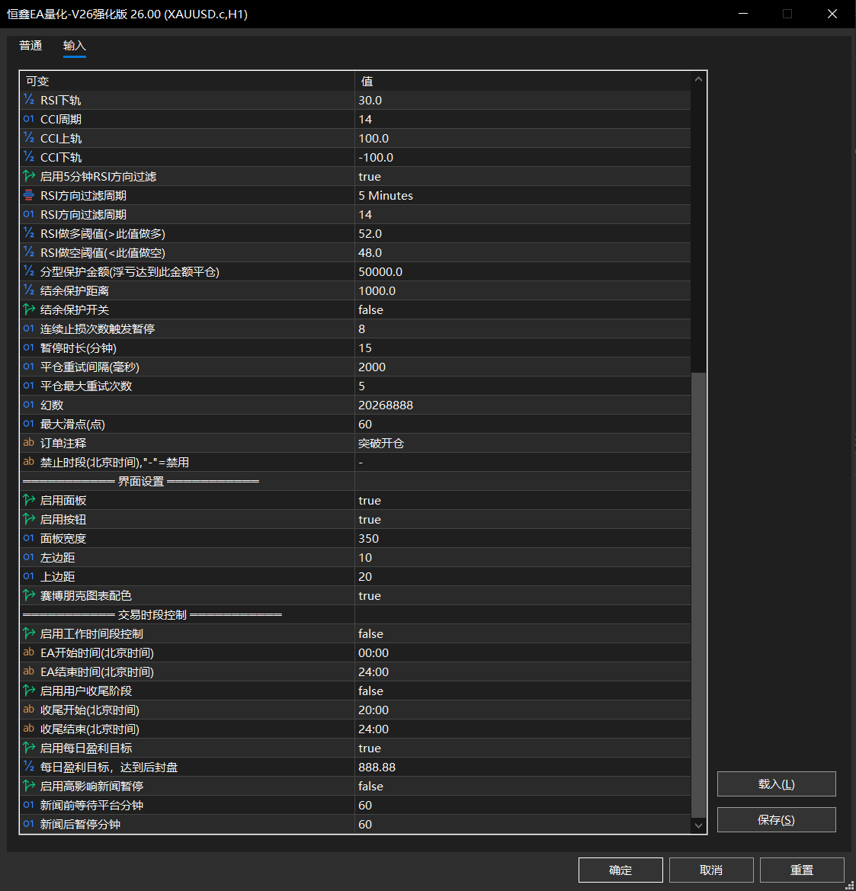Click the bool icon beside 启用面板
Screen dimensions: 856x891
[x=29, y=500]
